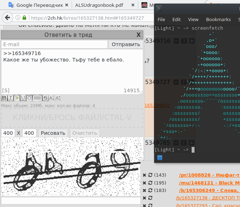Close the Google Переводчик tab

67,5
